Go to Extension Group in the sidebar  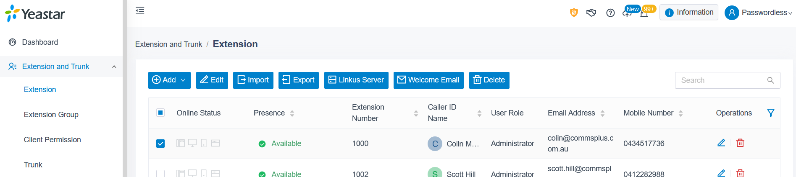tap(51, 115)
